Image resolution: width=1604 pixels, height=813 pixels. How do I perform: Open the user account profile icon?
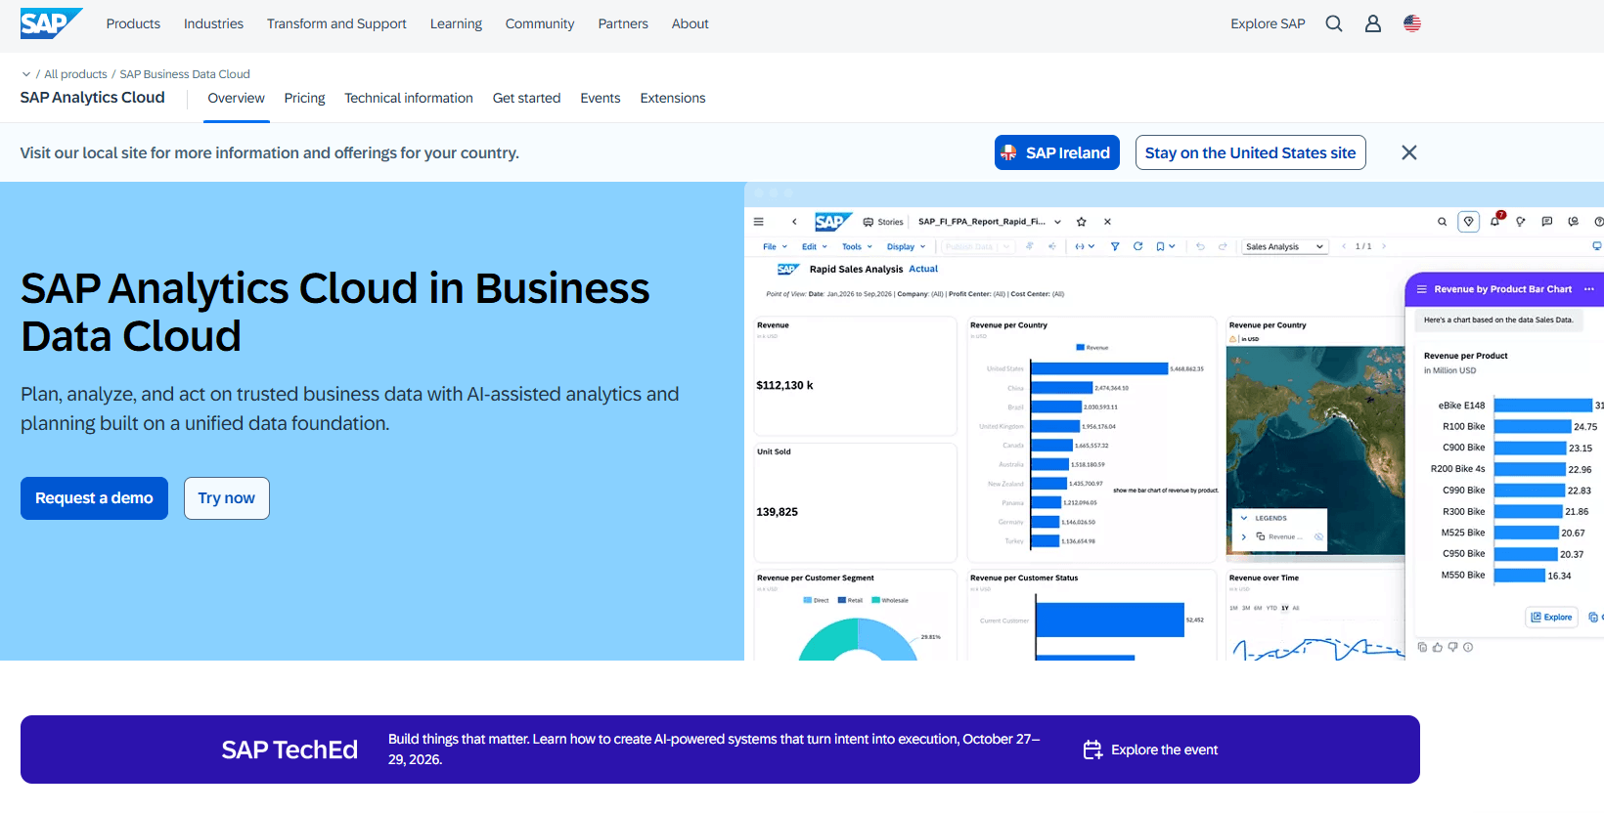(1373, 23)
